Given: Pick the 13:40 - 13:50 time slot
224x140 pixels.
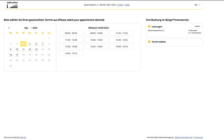Looking at the screenshot, I should point(96,40).
